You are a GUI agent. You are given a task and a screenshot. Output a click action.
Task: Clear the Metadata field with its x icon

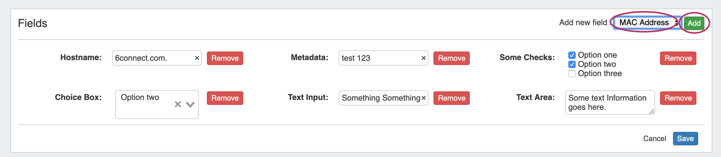424,58
